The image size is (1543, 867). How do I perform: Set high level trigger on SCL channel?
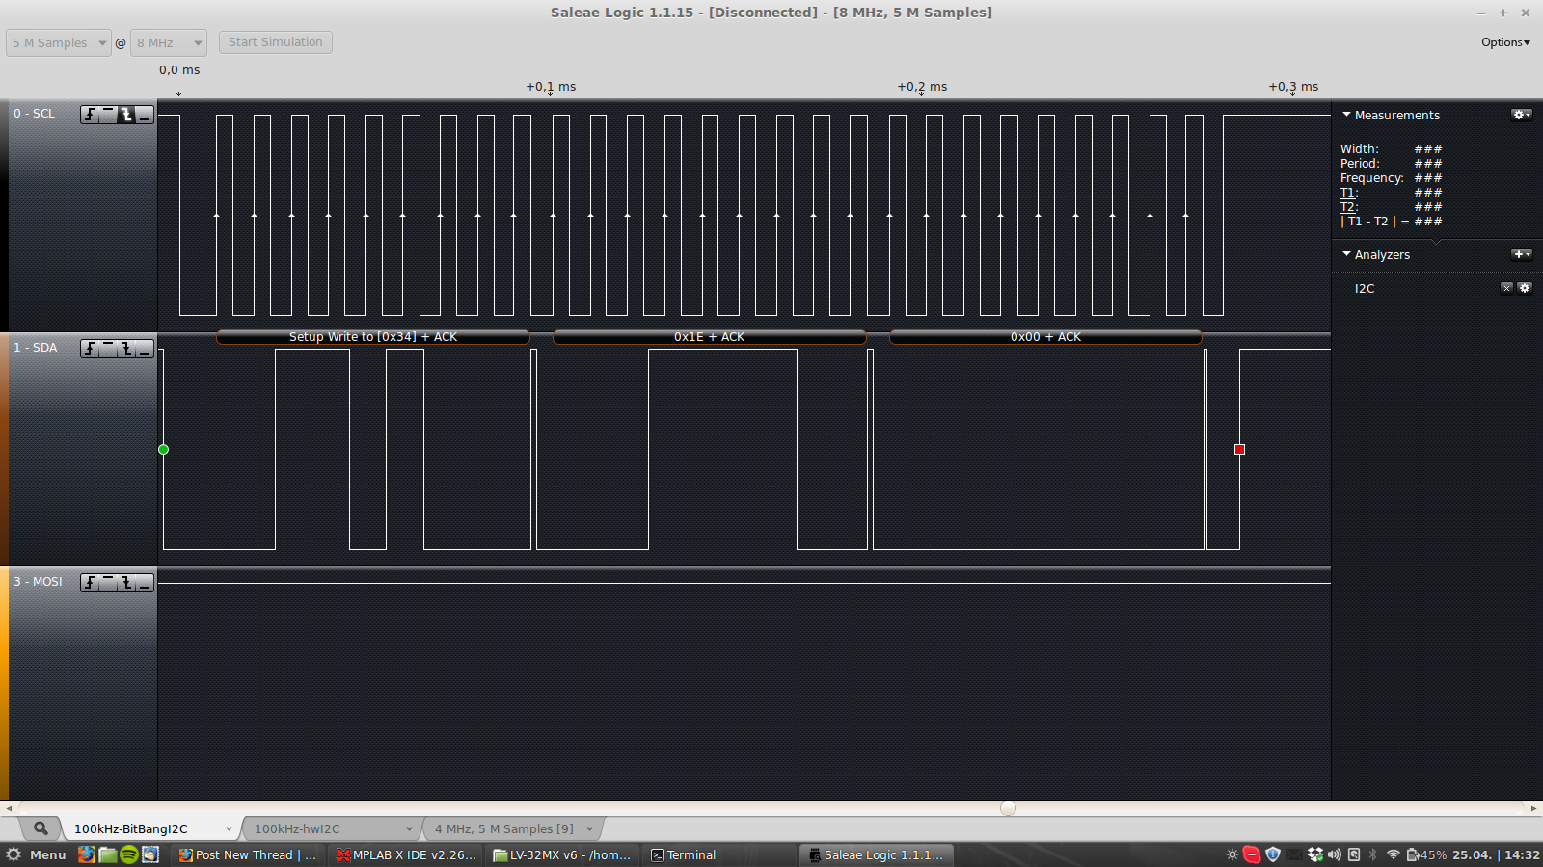pyautogui.click(x=108, y=115)
